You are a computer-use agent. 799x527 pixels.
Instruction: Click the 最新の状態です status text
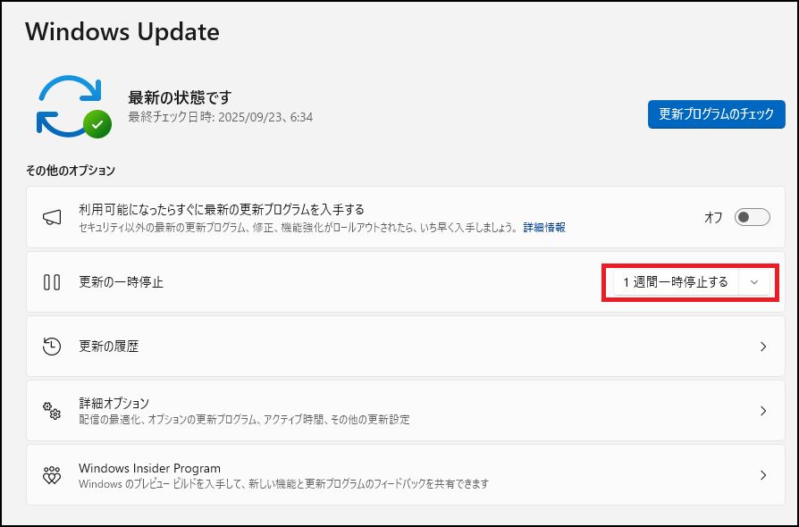point(180,97)
